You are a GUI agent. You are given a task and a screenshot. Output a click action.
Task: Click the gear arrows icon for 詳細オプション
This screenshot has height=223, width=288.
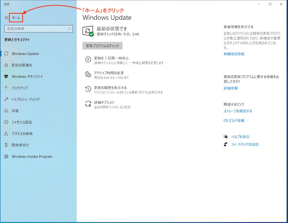[88, 104]
